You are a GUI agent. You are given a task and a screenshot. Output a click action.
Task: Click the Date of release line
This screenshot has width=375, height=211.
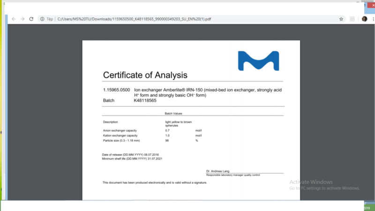(130, 155)
